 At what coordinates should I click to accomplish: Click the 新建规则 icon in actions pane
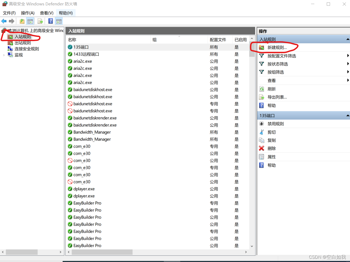coord(261,48)
